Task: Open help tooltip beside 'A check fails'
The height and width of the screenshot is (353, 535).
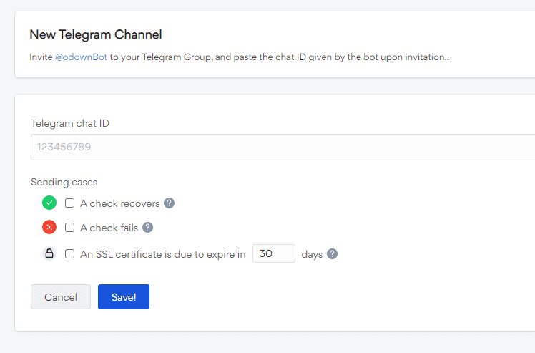Action: click(148, 228)
